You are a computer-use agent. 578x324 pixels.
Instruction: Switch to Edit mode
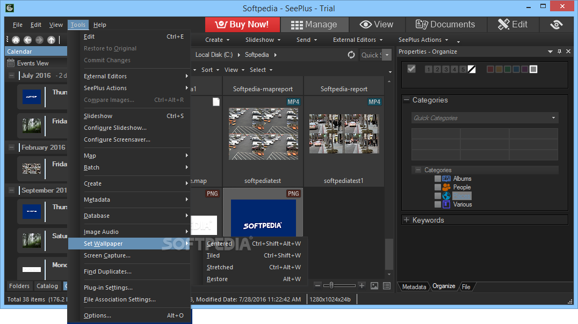pos(513,25)
